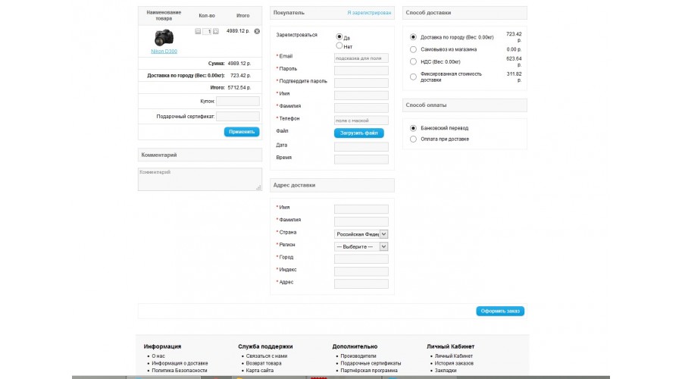The image size is (682, 379).
Task: Choose Самовывоз из магазина delivery
Action: point(413,49)
